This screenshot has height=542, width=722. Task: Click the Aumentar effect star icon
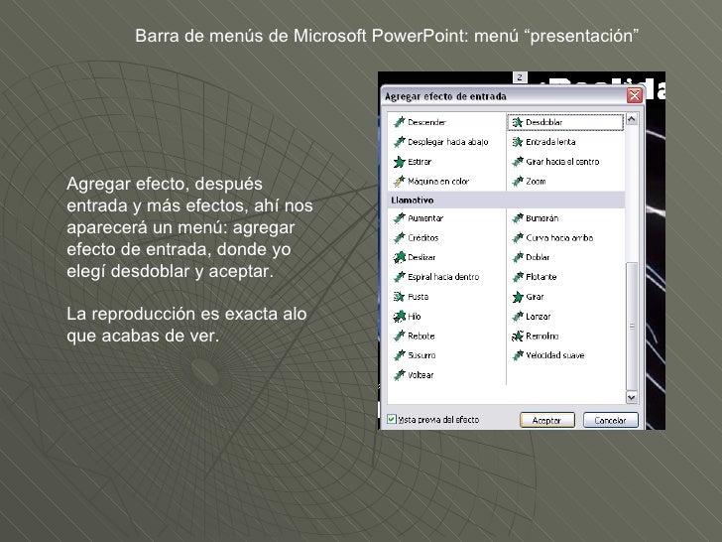tap(400, 218)
